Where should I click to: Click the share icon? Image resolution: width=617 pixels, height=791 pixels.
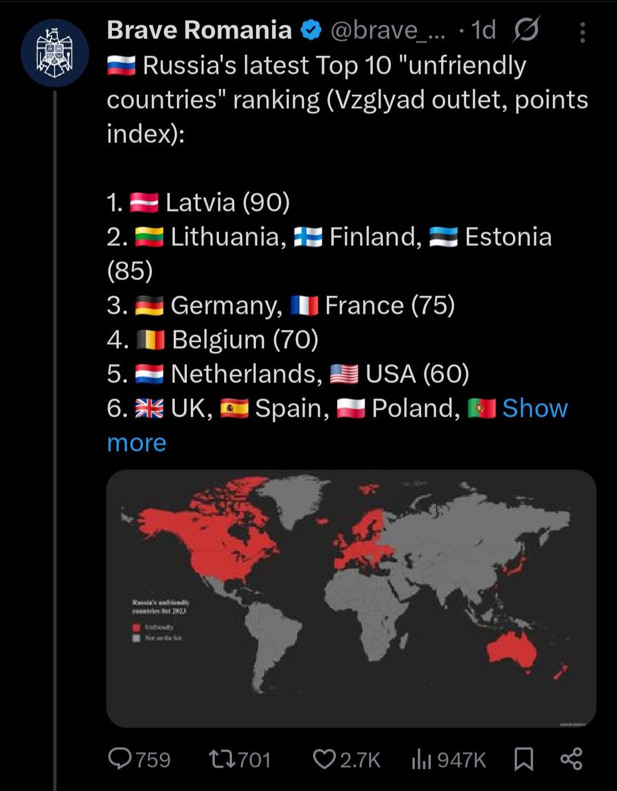tap(571, 759)
